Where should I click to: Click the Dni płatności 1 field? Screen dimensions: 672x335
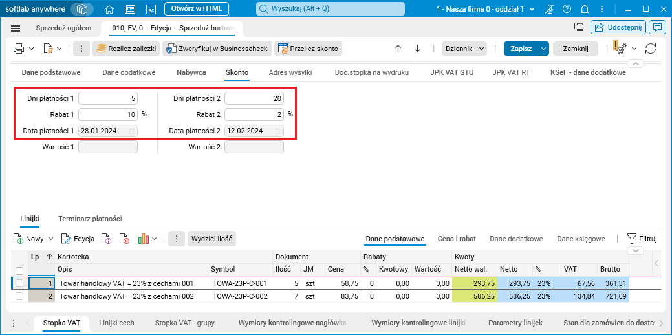[108, 98]
